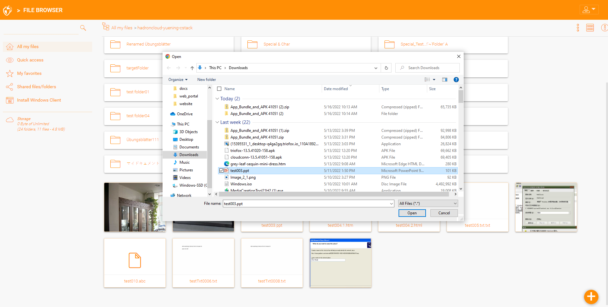
Task: Click the Forward arrow in Open dialog
Action: pos(178,68)
